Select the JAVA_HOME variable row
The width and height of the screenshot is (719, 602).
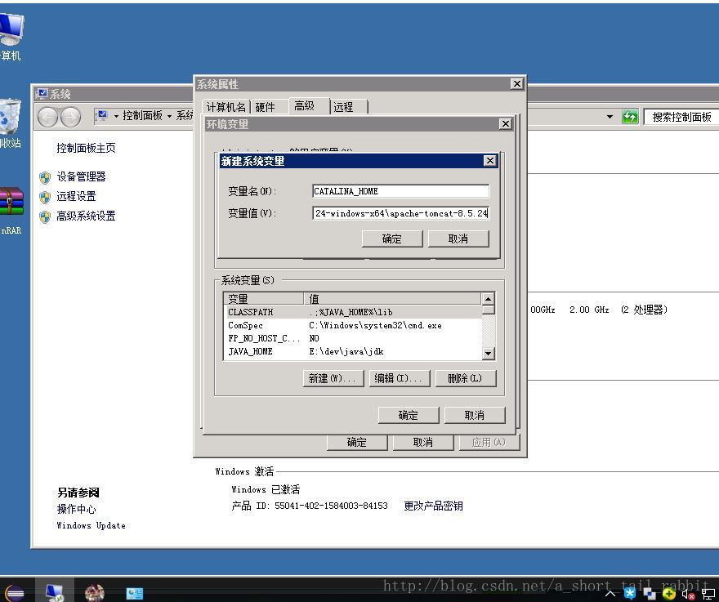353,351
